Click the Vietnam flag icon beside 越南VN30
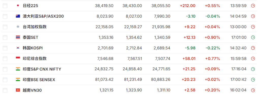 (x=18, y=90)
